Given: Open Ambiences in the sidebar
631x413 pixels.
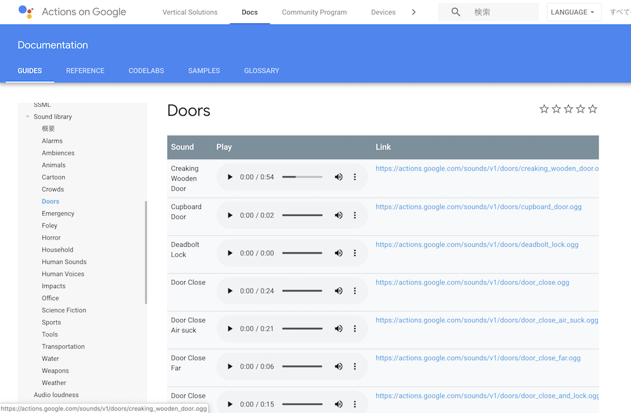Looking at the screenshot, I should 58,153.
